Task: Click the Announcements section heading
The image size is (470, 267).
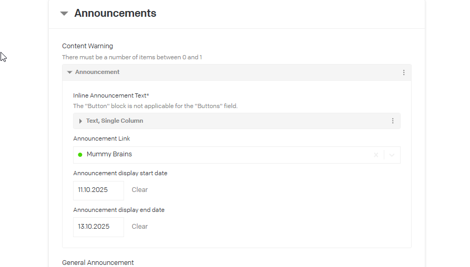Action: coord(115,14)
